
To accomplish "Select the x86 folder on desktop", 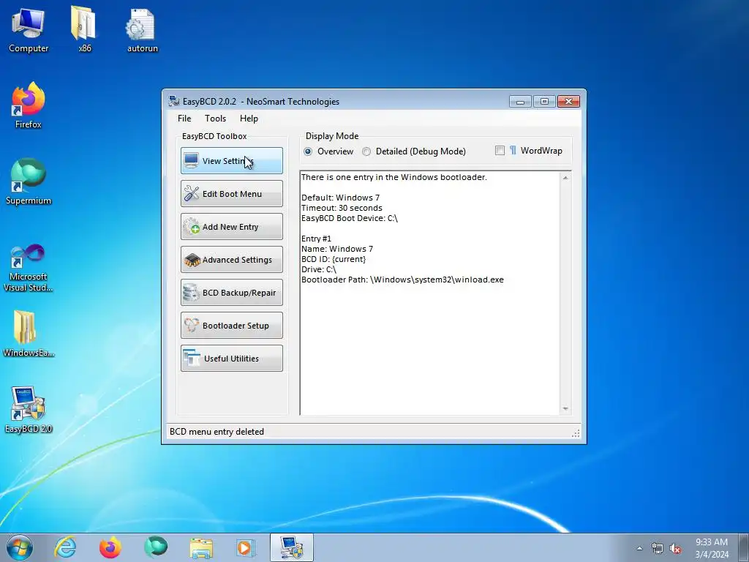I will 85,29.
